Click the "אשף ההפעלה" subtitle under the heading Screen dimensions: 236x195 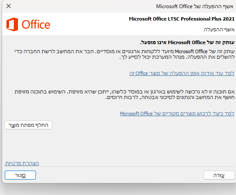(x=219, y=30)
